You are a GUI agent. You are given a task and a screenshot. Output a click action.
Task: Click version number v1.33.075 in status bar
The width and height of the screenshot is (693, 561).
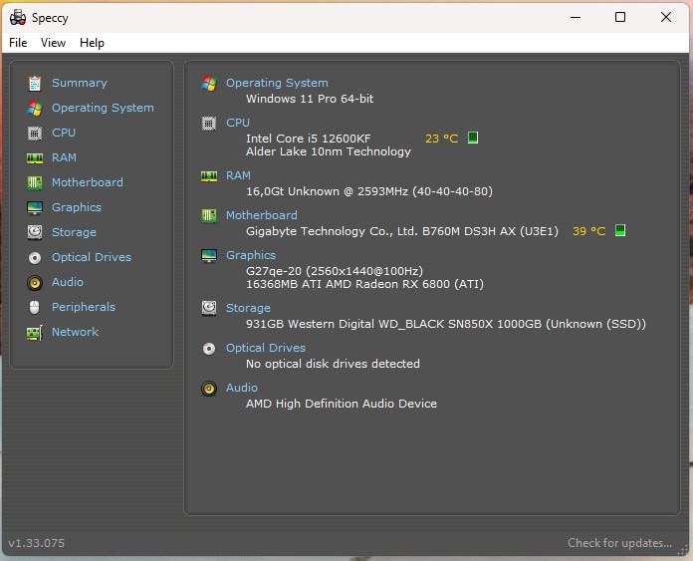click(x=37, y=543)
